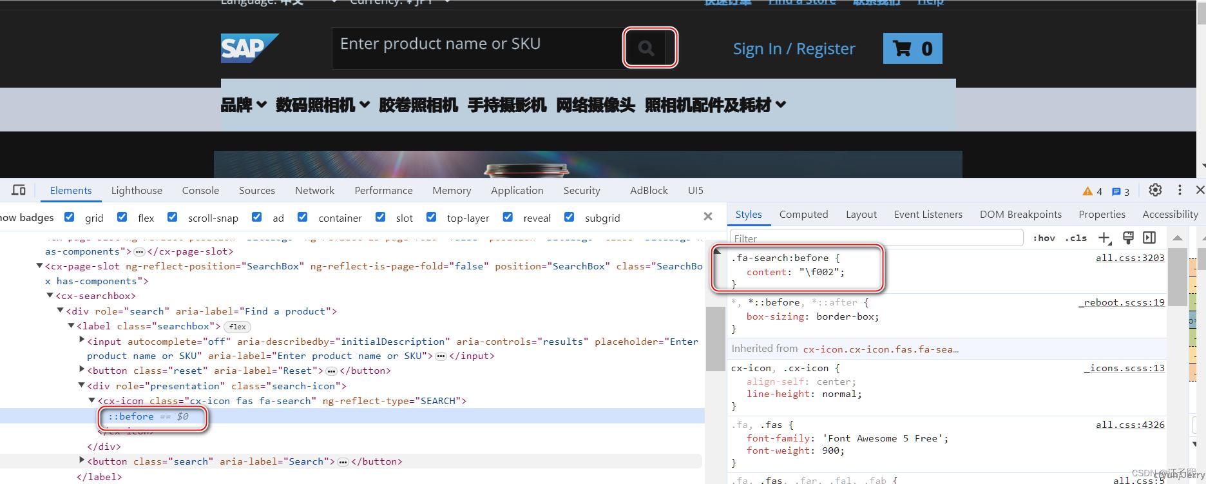Toggle the :hov element state button
Viewport: 1206px width, 484px height.
1044,238
